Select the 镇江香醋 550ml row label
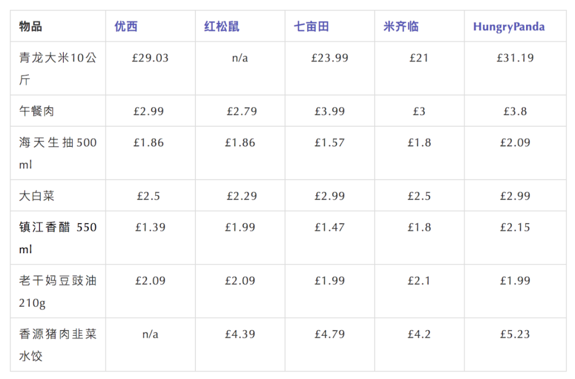Image resolution: width=575 pixels, height=379 pixels. coord(57,238)
